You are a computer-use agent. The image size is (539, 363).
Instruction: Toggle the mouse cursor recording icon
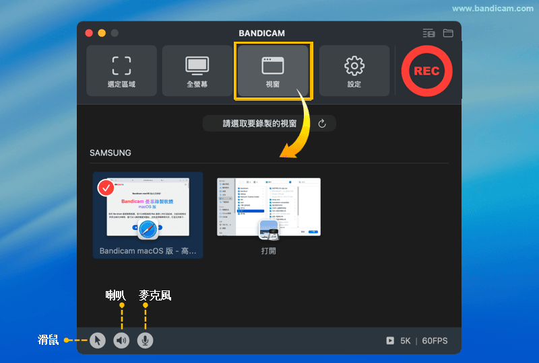click(x=98, y=340)
